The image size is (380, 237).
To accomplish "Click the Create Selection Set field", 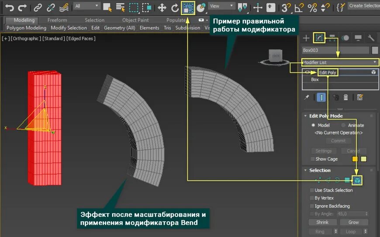I will (364, 6).
